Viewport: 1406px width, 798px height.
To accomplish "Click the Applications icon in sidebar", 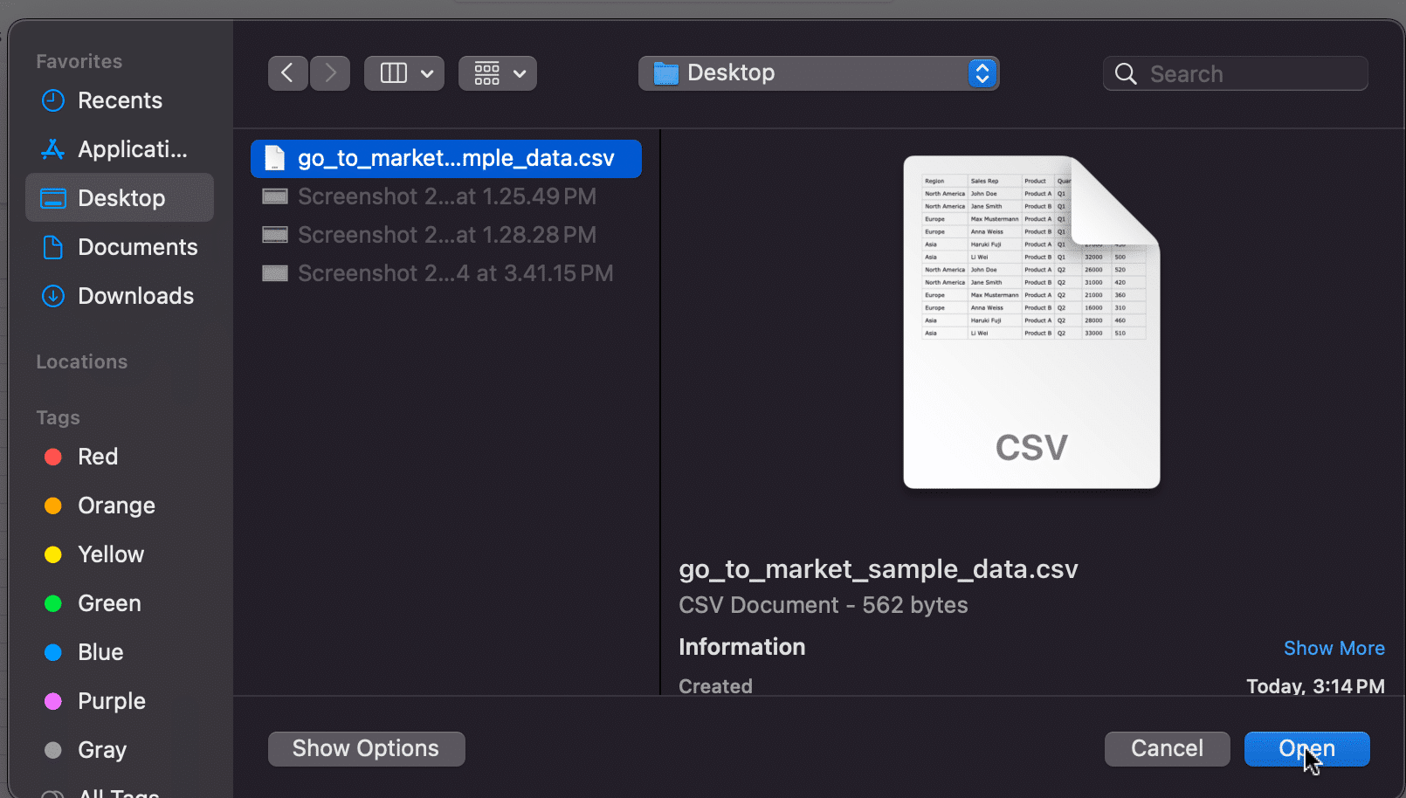I will point(53,149).
